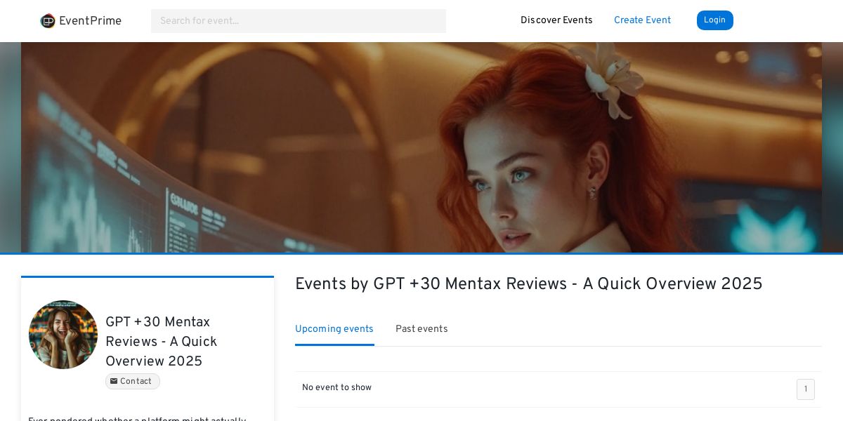Click the EventPrime logo icon
This screenshot has width=843, height=421.
point(48,21)
